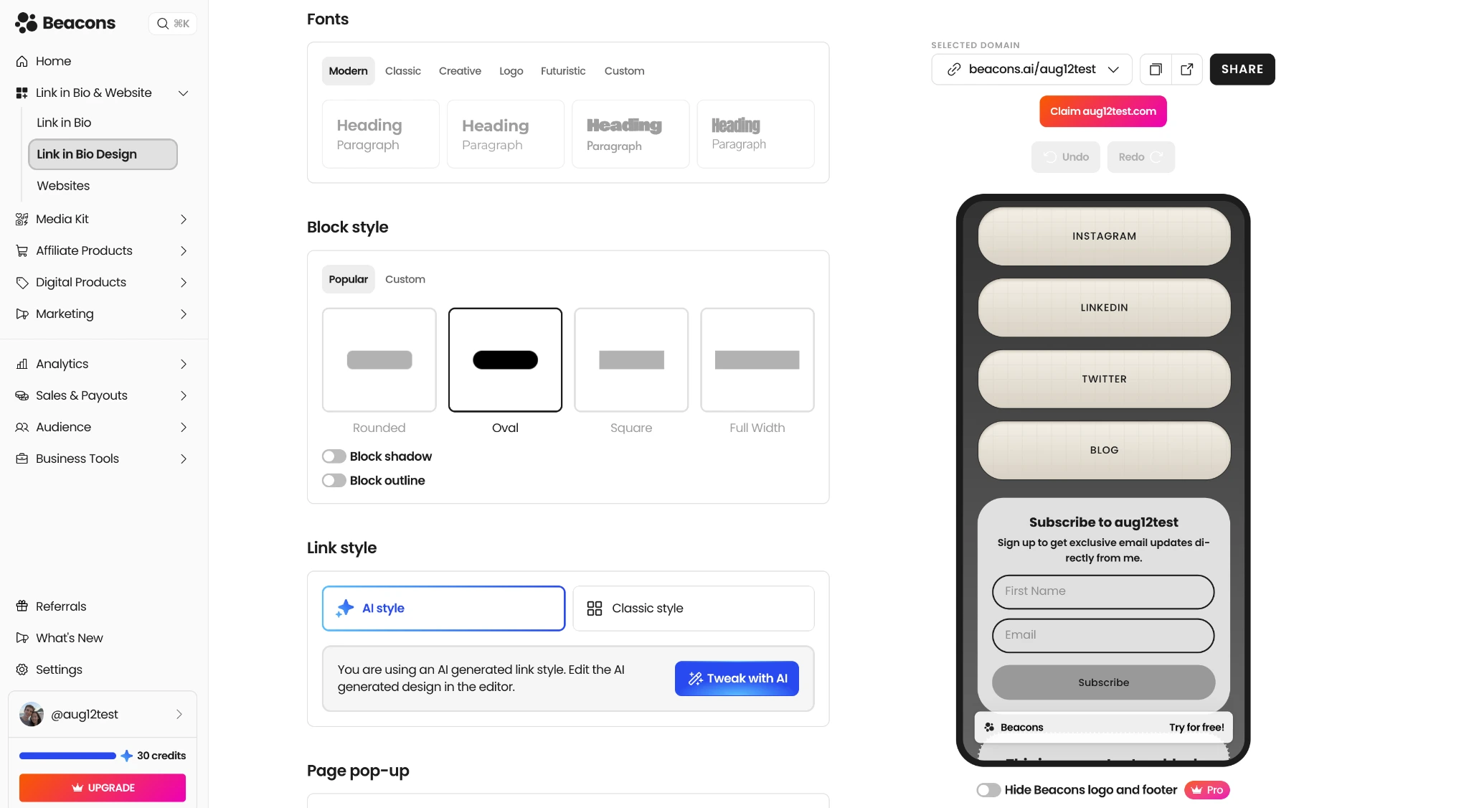
Task: Click the Redo button
Action: 1141,157
